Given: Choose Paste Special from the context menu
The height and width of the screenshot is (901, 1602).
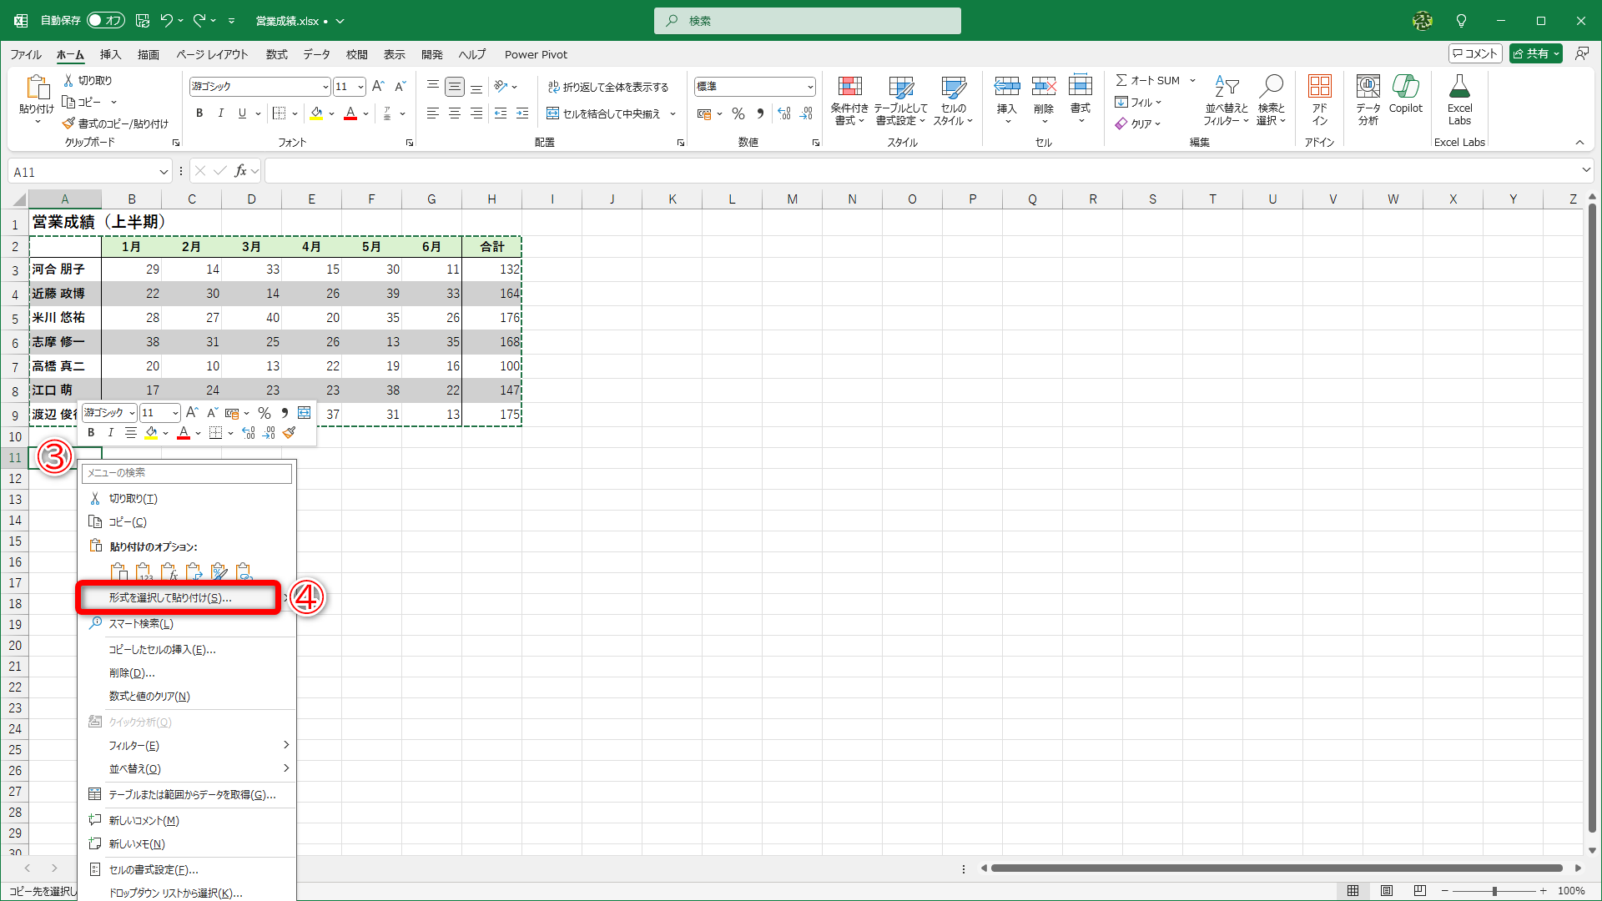Looking at the screenshot, I should point(170,598).
